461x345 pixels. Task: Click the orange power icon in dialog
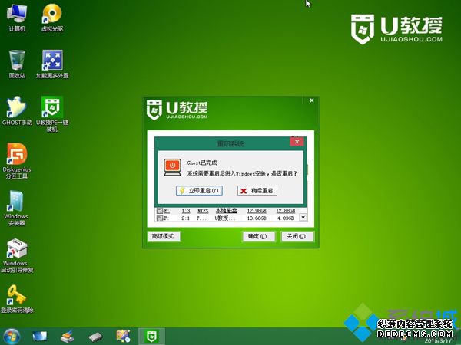[x=173, y=167]
